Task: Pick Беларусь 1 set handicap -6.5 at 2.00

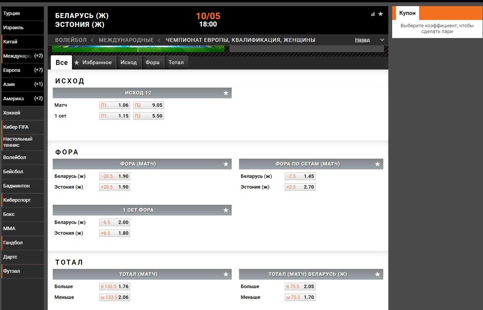Action: pyautogui.click(x=114, y=222)
